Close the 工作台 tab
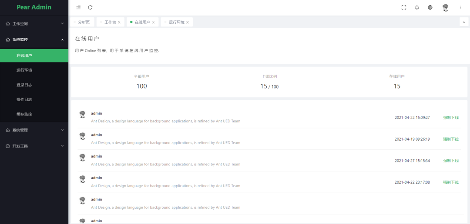 coord(119,22)
